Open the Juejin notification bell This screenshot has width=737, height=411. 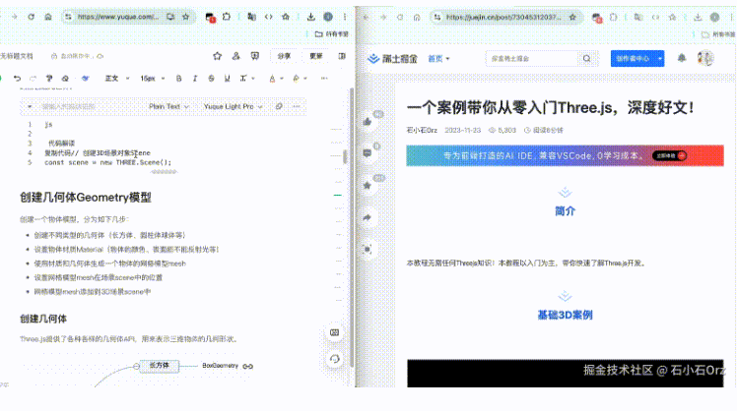point(682,58)
